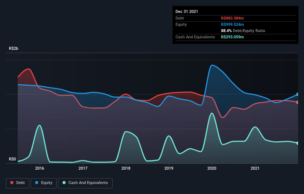304x194 pixels.
Task: Select the Equity end-point marker on the chart
Action: point(298,94)
